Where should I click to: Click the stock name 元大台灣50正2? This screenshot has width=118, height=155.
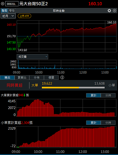click(x=33, y=4)
